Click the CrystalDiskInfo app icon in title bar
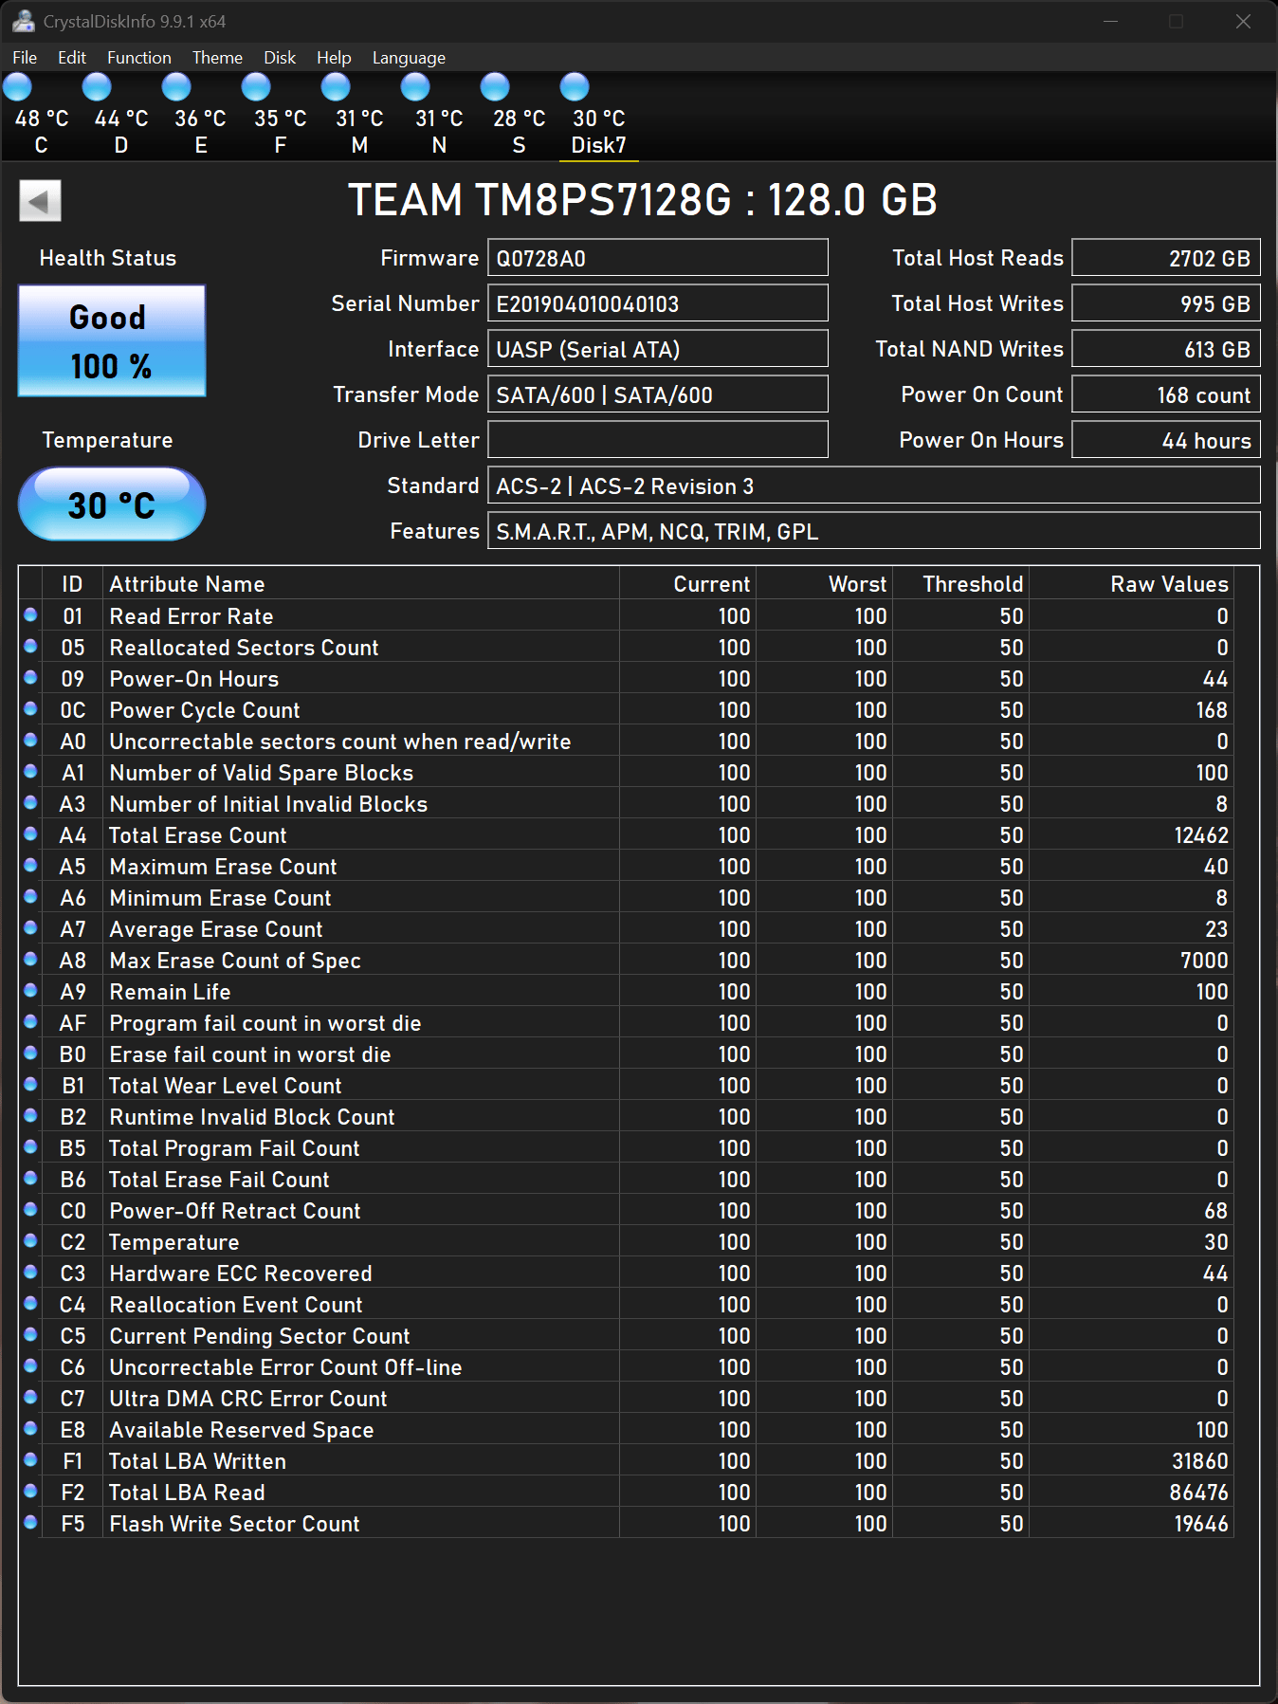Image resolution: width=1278 pixels, height=1704 pixels. click(x=23, y=21)
